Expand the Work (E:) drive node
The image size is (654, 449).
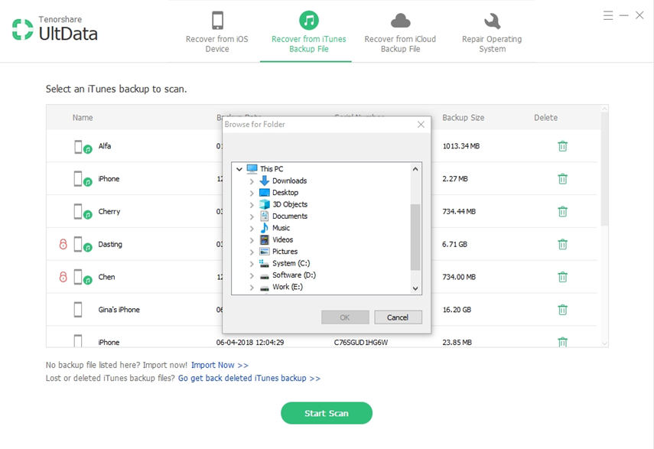click(x=252, y=288)
